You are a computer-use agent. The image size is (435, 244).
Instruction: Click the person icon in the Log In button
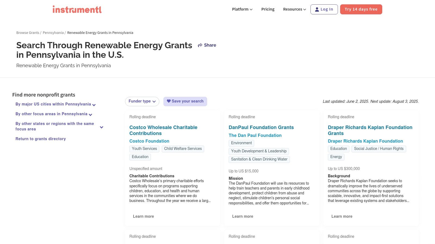317,9
